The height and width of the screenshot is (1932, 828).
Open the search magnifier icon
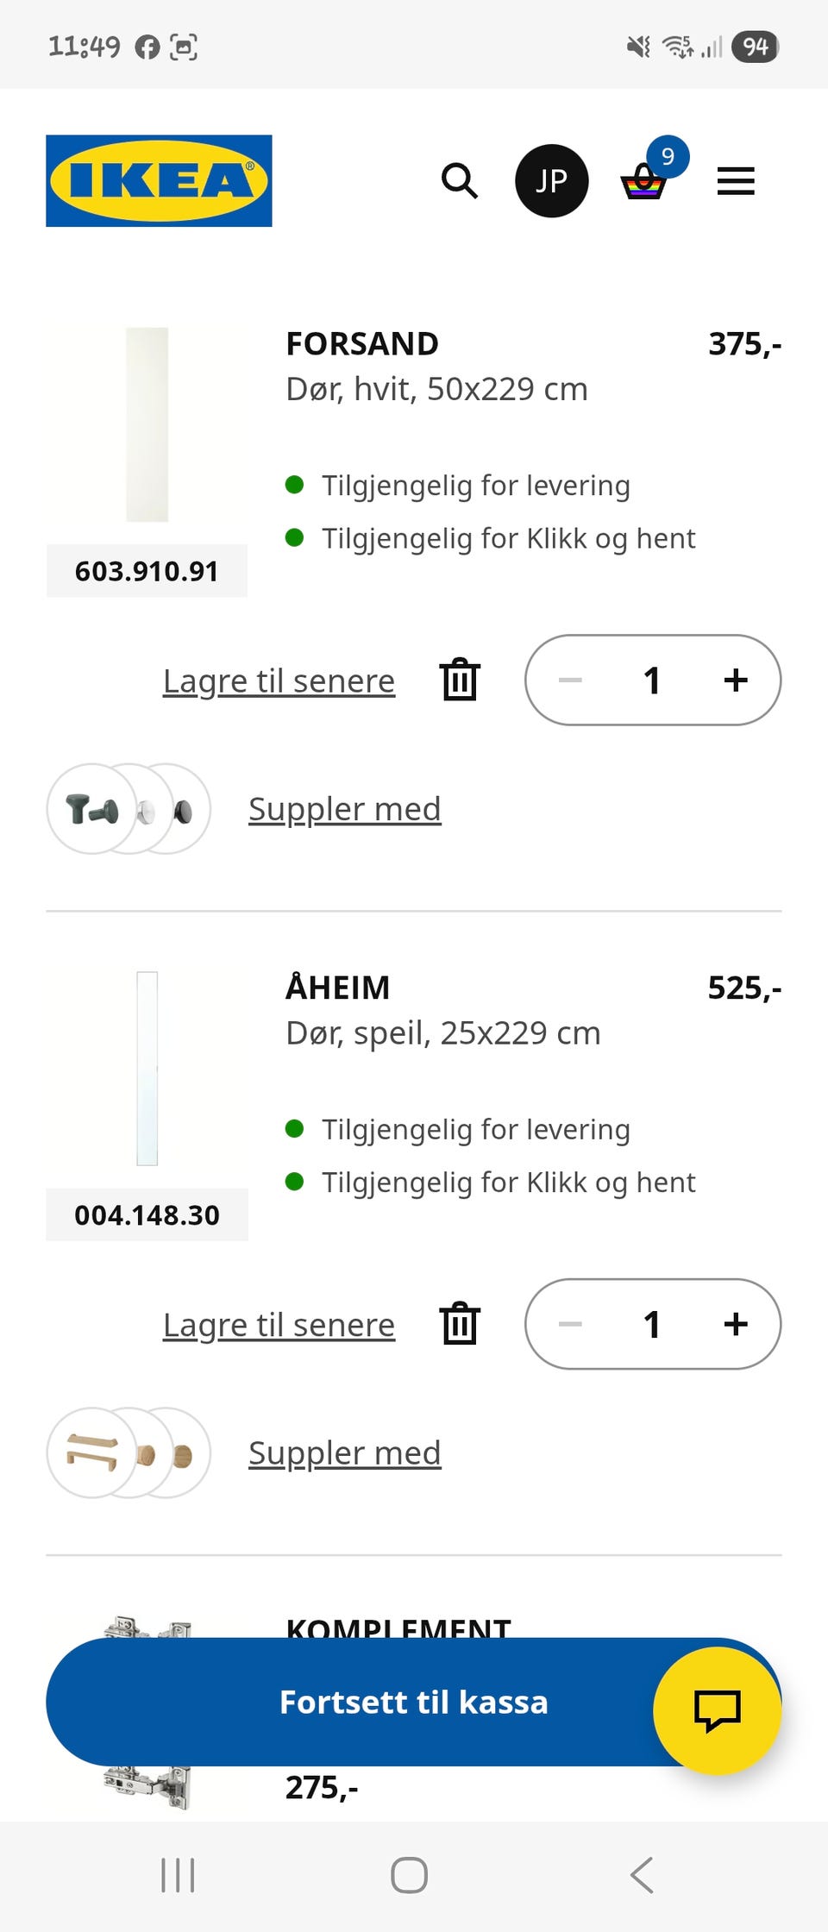tap(459, 181)
